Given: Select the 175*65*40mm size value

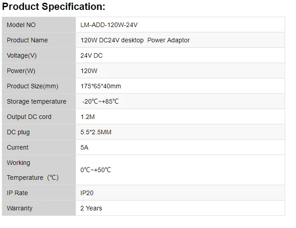Looking at the screenshot, I should [x=101, y=86].
